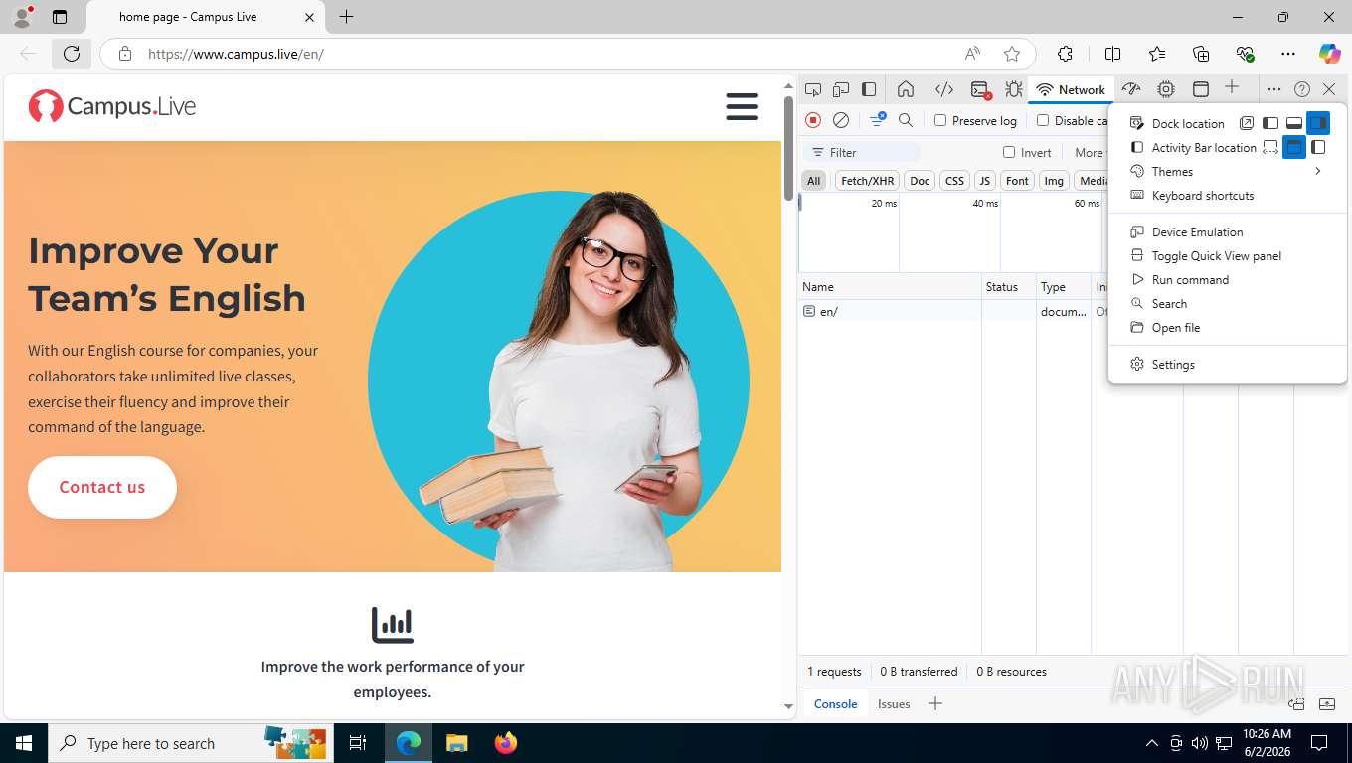
Task: Choose Keyboard shortcuts from menu
Action: [x=1228, y=196]
